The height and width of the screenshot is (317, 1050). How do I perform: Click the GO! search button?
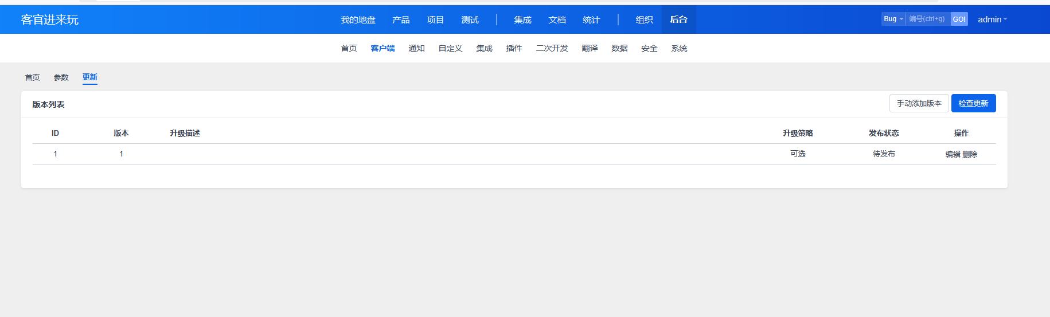coord(959,19)
